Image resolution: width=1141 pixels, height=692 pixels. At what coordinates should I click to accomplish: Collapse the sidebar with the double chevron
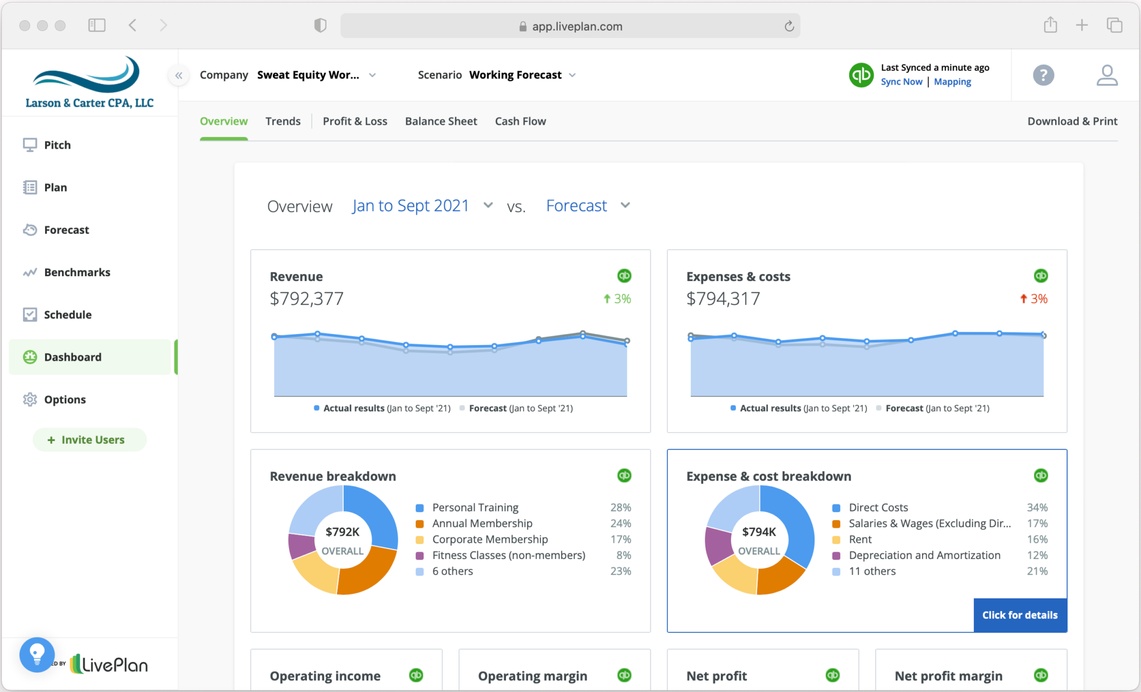pyautogui.click(x=179, y=75)
